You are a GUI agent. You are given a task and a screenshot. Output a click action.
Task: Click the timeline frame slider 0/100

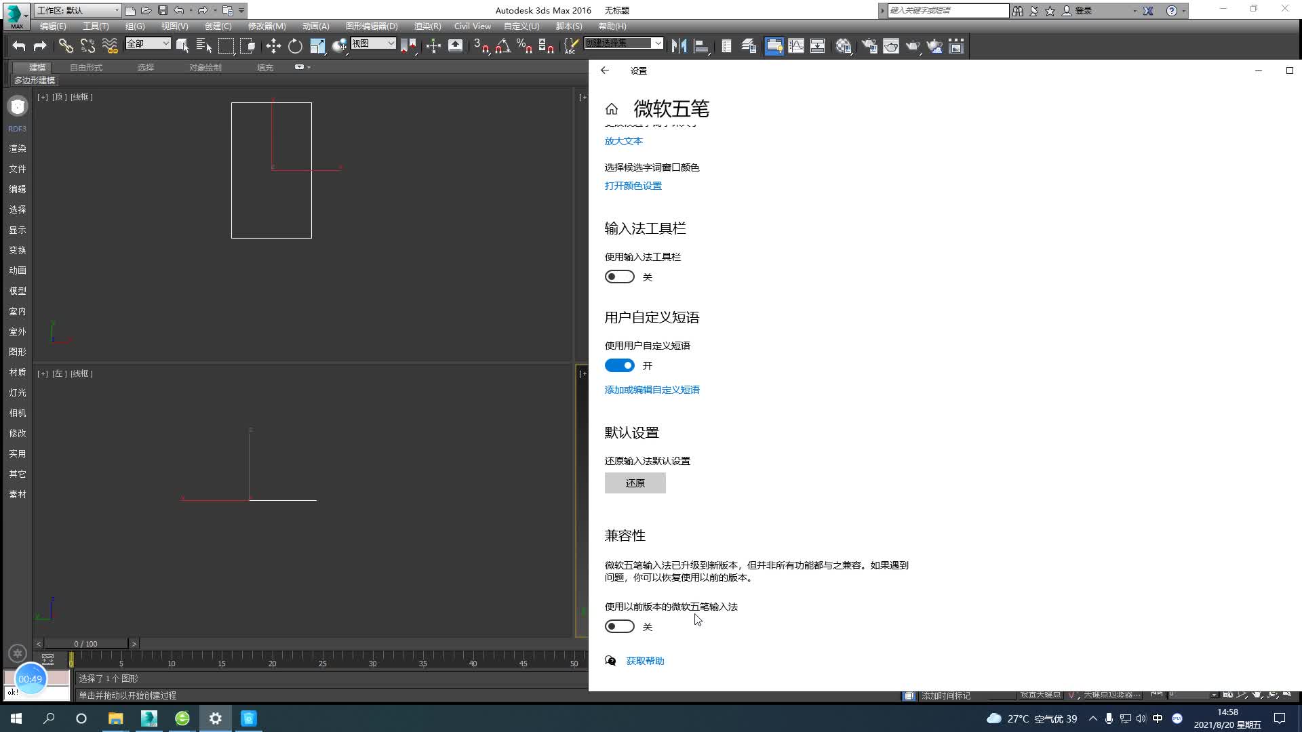(85, 643)
